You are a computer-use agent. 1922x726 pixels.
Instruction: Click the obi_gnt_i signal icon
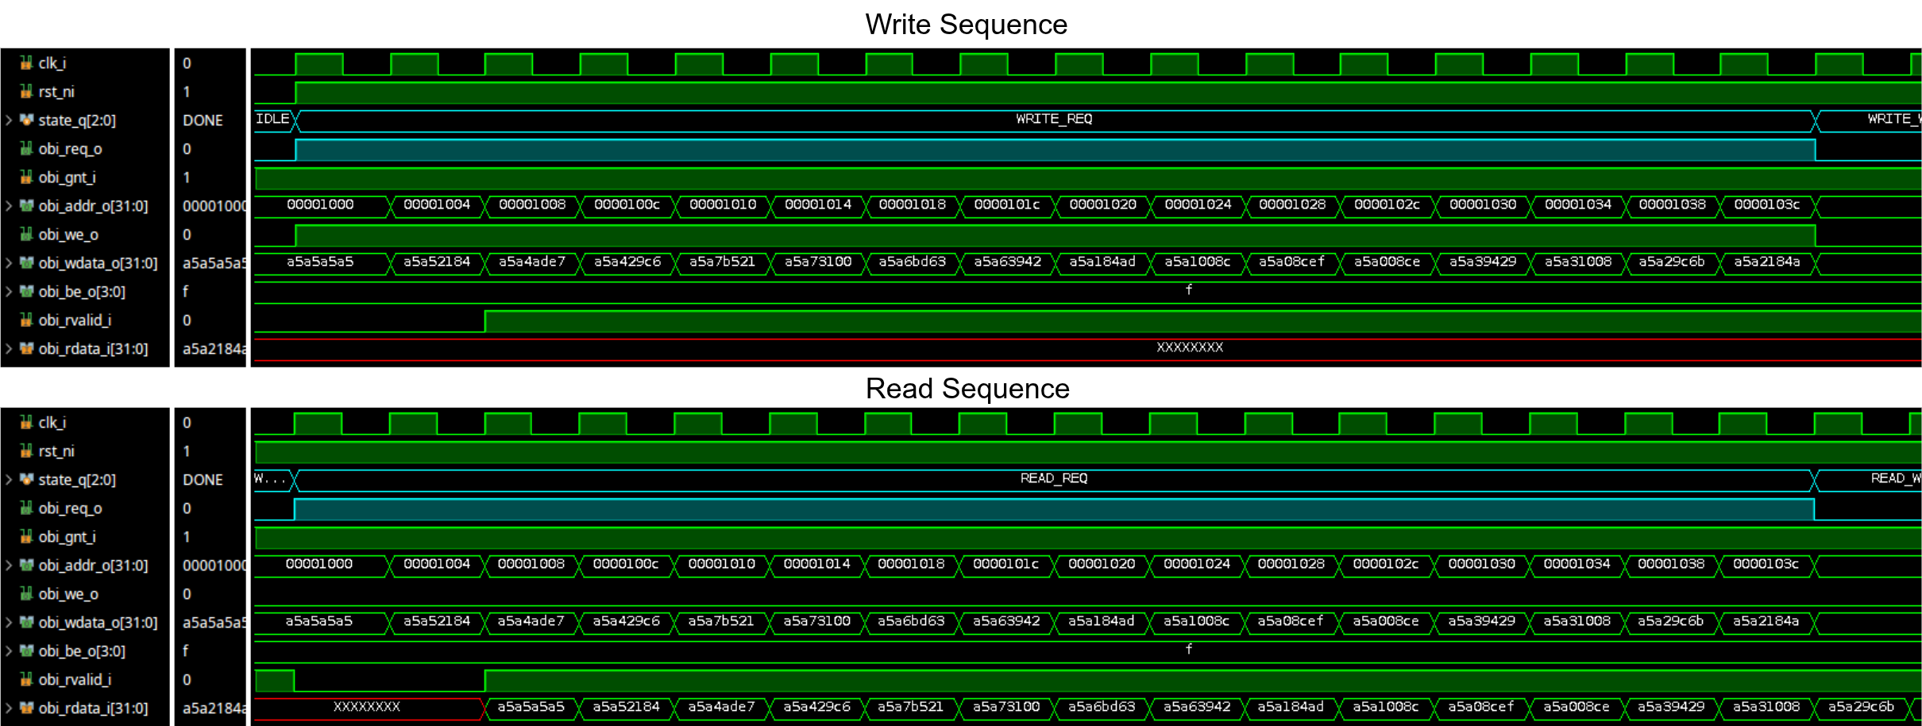[x=26, y=177]
